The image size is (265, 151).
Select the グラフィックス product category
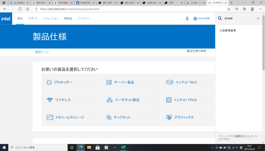[184, 117]
